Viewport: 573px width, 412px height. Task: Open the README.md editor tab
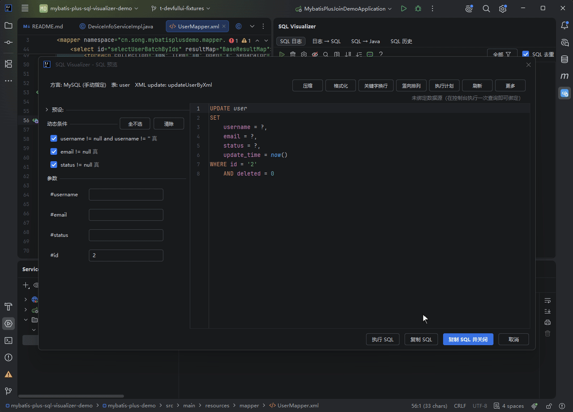43,26
